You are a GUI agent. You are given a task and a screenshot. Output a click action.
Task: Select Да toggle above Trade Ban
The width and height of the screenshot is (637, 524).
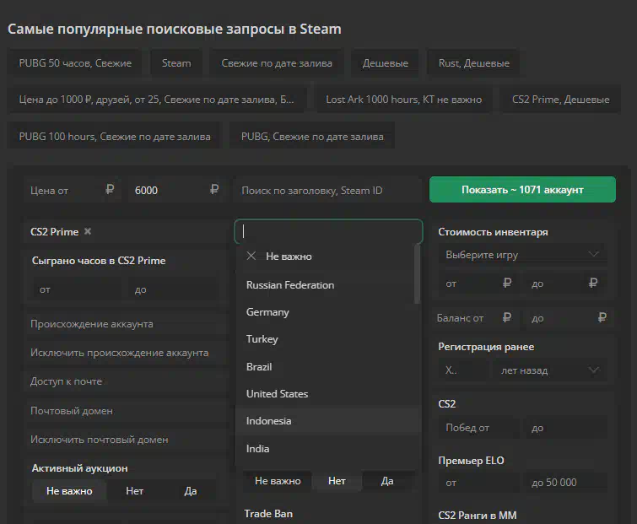click(x=387, y=481)
